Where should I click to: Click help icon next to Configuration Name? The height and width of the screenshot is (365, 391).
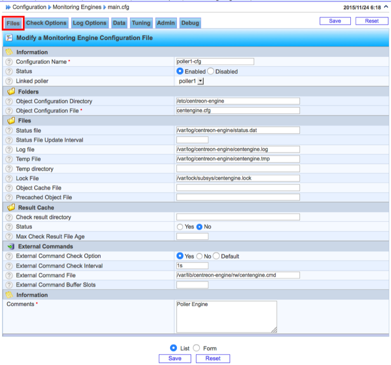[9, 62]
